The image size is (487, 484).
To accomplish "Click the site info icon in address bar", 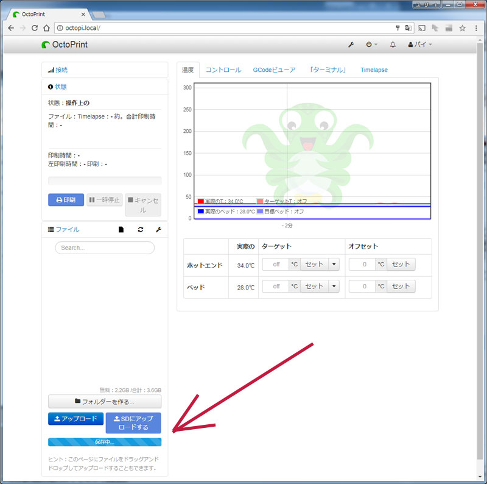I will click(x=60, y=28).
